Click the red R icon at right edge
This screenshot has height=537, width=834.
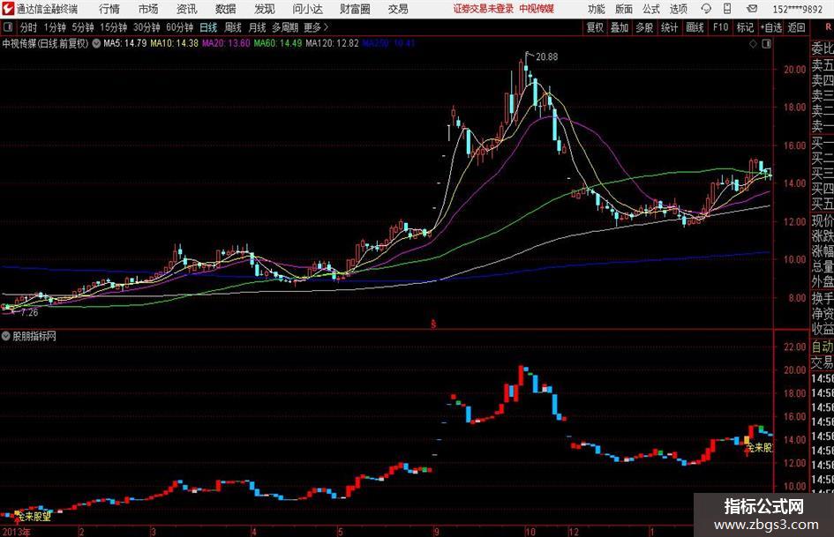828,26
